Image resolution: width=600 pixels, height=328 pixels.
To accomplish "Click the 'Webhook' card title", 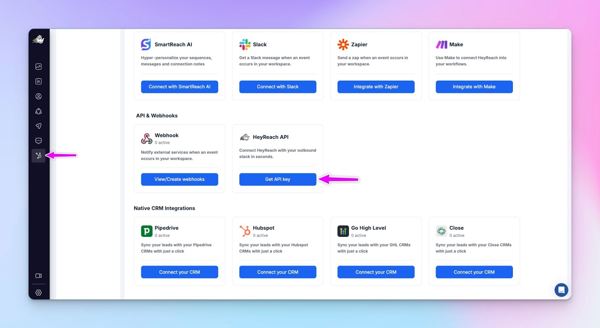I will 166,135.
